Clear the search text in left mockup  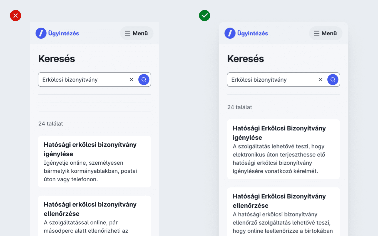(x=131, y=80)
